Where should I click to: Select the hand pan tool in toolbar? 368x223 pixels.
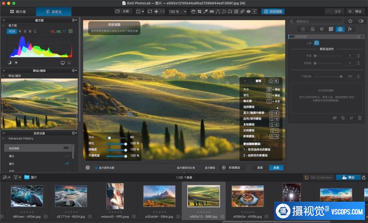[x=193, y=12]
